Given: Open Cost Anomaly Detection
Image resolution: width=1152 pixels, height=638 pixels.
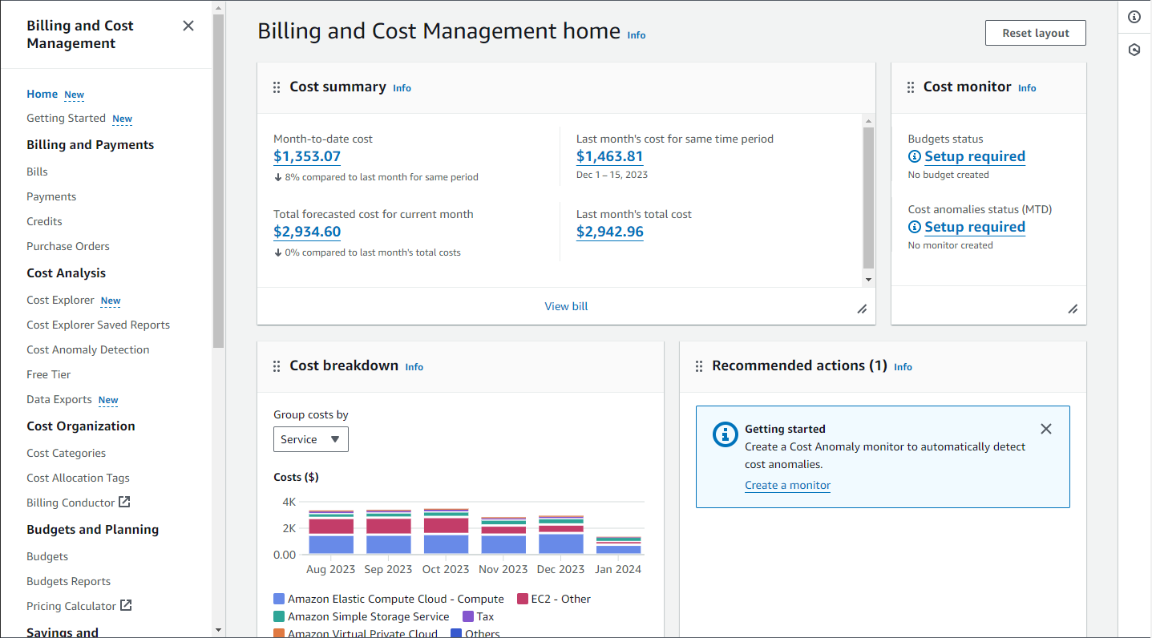Looking at the screenshot, I should point(88,349).
